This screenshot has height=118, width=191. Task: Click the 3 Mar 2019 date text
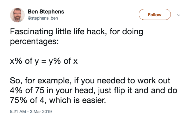tap(41, 112)
